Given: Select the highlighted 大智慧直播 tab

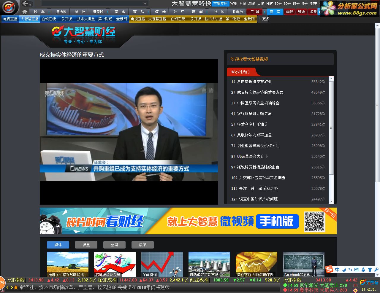Looking at the screenshot, I should pyautogui.click(x=30, y=19).
